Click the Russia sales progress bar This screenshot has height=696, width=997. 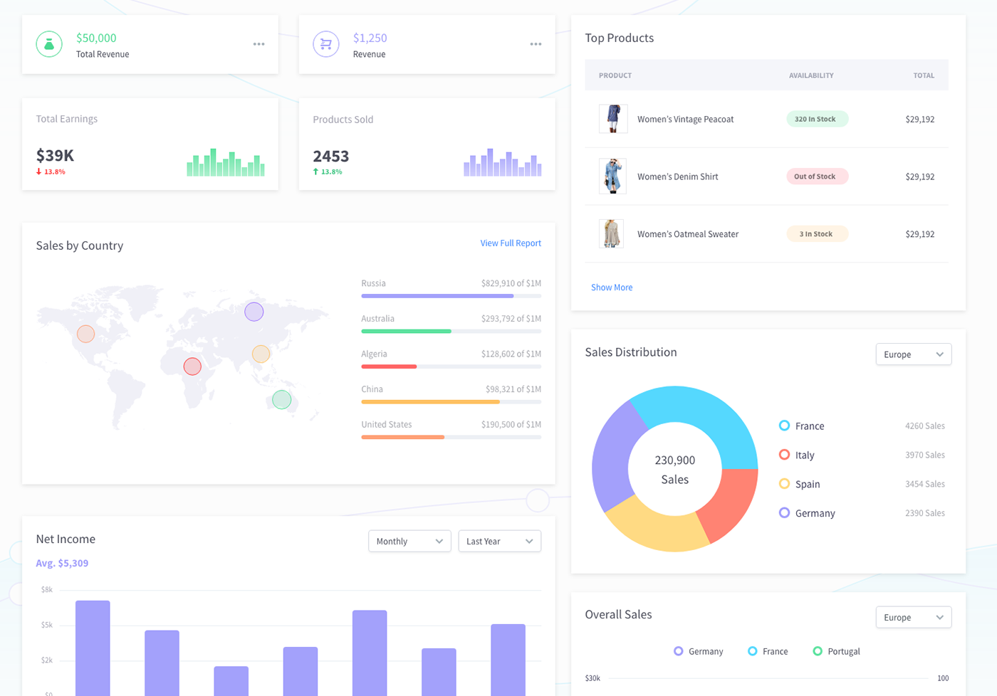pyautogui.click(x=451, y=295)
